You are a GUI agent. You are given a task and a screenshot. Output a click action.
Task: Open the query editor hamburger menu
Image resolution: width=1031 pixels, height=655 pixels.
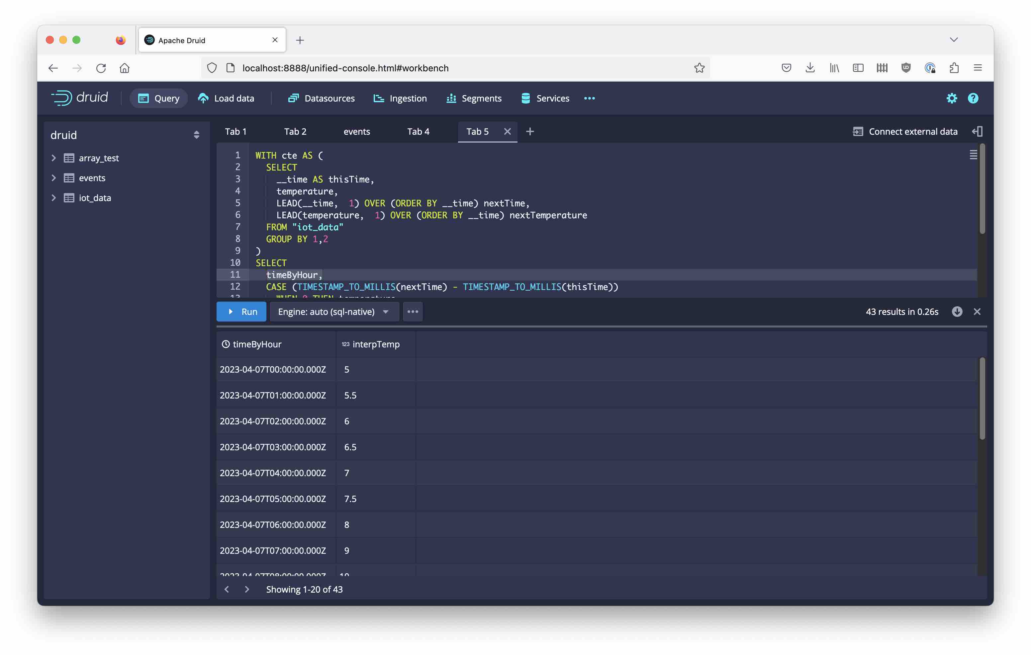[974, 154]
